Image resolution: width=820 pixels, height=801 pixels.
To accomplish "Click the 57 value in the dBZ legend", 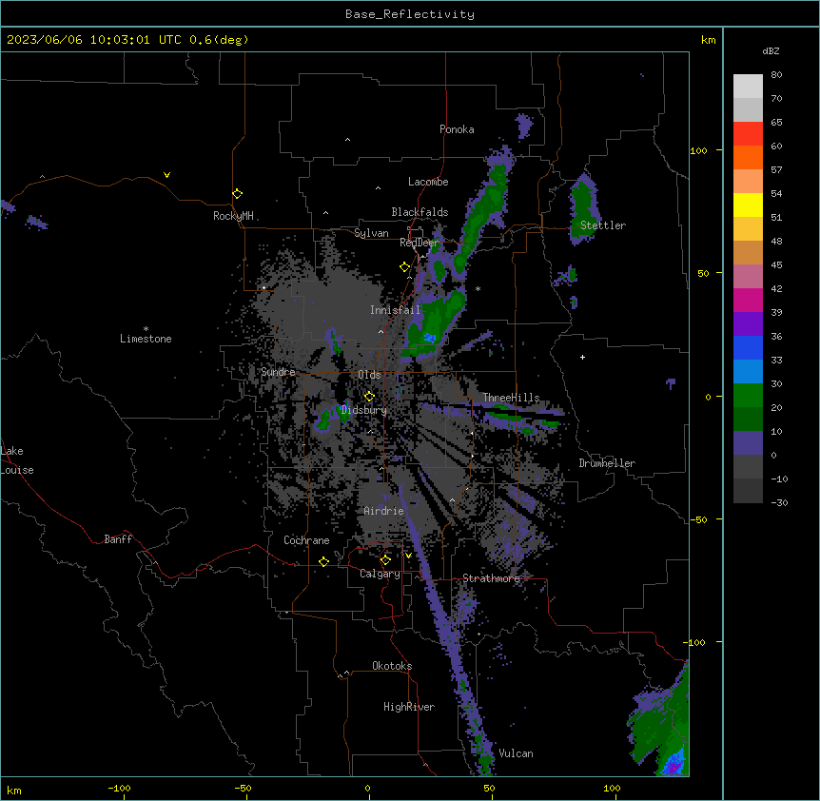I will [x=776, y=169].
